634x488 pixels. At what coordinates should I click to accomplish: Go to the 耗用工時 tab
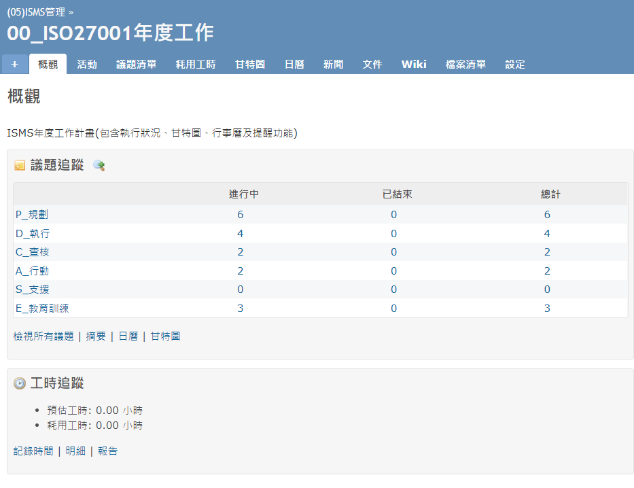point(196,65)
